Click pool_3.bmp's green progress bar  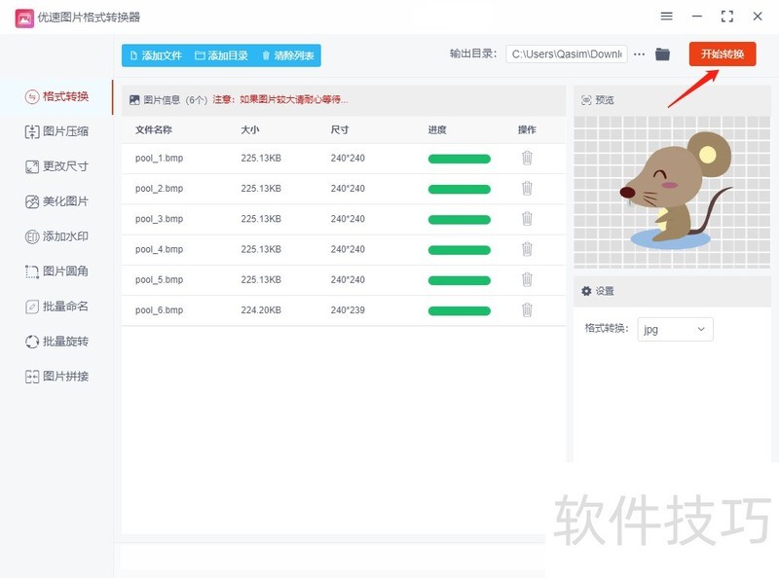[x=458, y=218]
